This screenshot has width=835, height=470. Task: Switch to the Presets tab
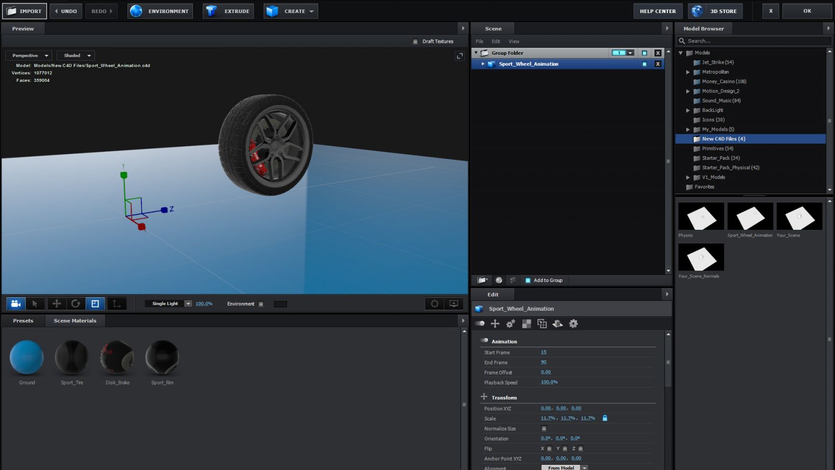(23, 321)
